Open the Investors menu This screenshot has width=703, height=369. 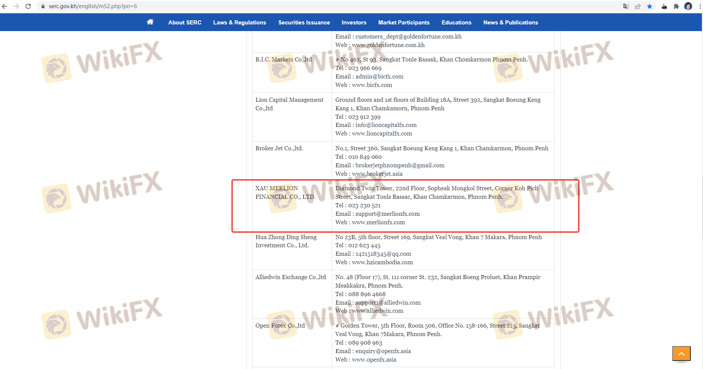pos(354,23)
